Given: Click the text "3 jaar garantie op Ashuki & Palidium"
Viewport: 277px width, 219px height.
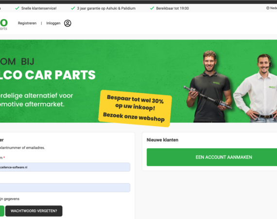Looking at the screenshot, I should (x=106, y=8).
